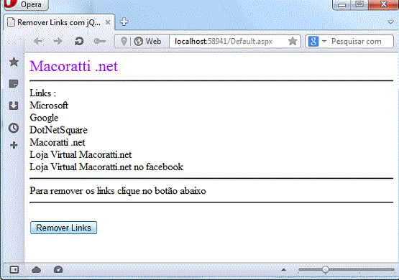Click the Google search engine icon
This screenshot has height=280, width=399.
coord(313,41)
